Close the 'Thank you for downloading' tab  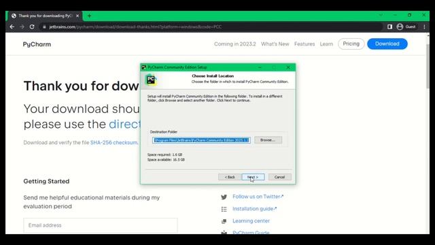pyautogui.click(x=77, y=16)
